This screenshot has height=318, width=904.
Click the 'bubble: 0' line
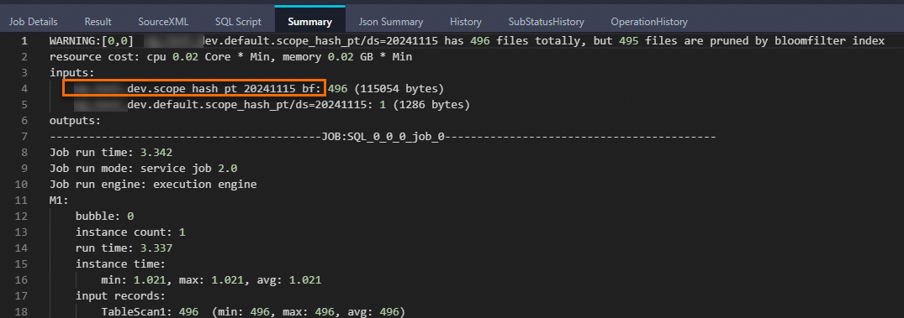coord(104,216)
